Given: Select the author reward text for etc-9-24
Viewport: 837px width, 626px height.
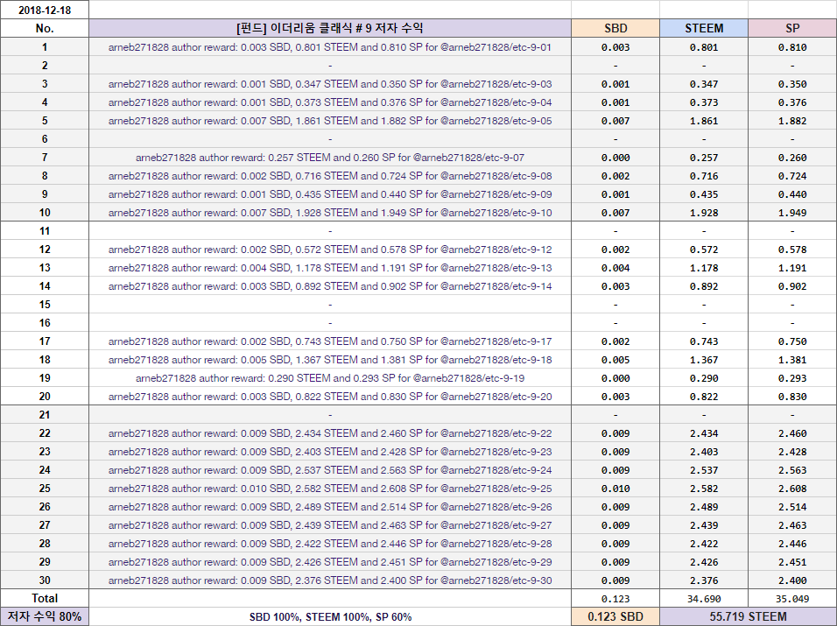Looking at the screenshot, I should pyautogui.click(x=330, y=470).
